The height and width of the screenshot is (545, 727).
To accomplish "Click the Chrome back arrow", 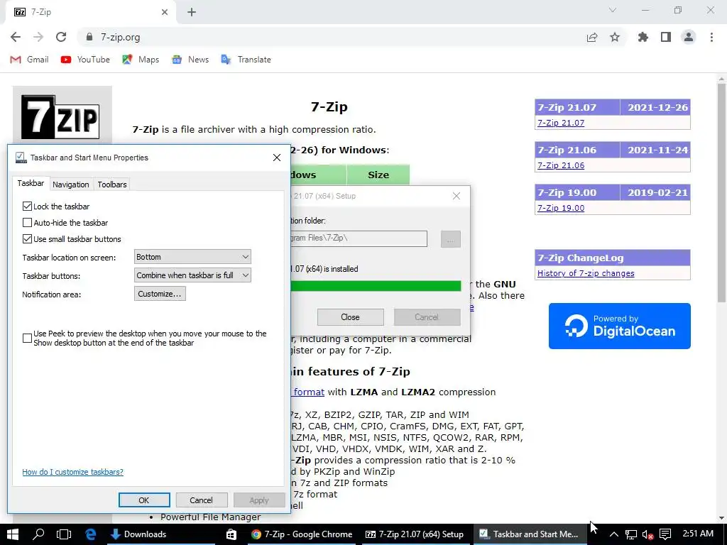I will (x=16, y=37).
